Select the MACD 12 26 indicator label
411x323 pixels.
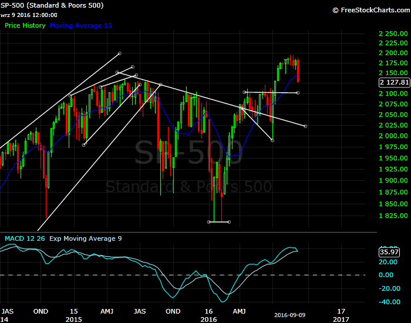25,238
